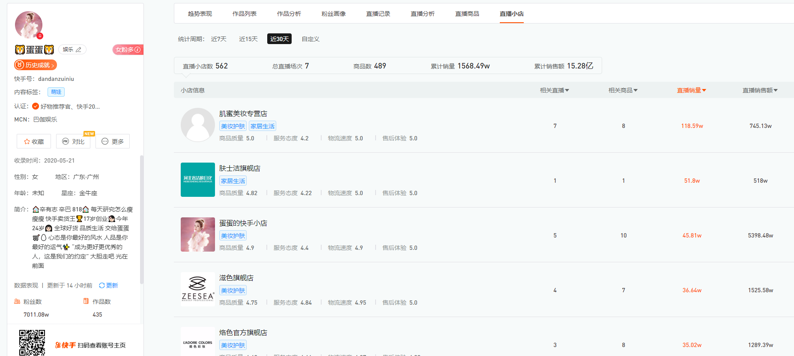794x356 pixels.
Task: Switch to the 作品列表 tab
Action: coord(245,14)
